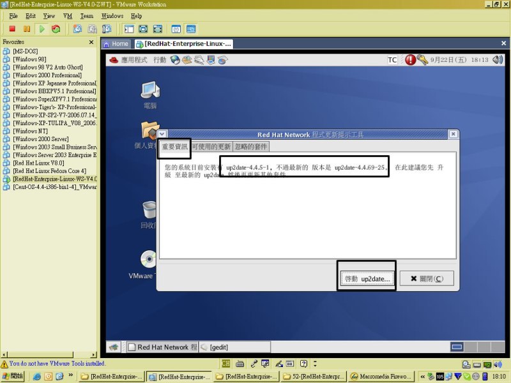Viewport: 511px width, 383px height.
Task: Launch the email icon in the guest panel
Action: pyautogui.click(x=187, y=60)
